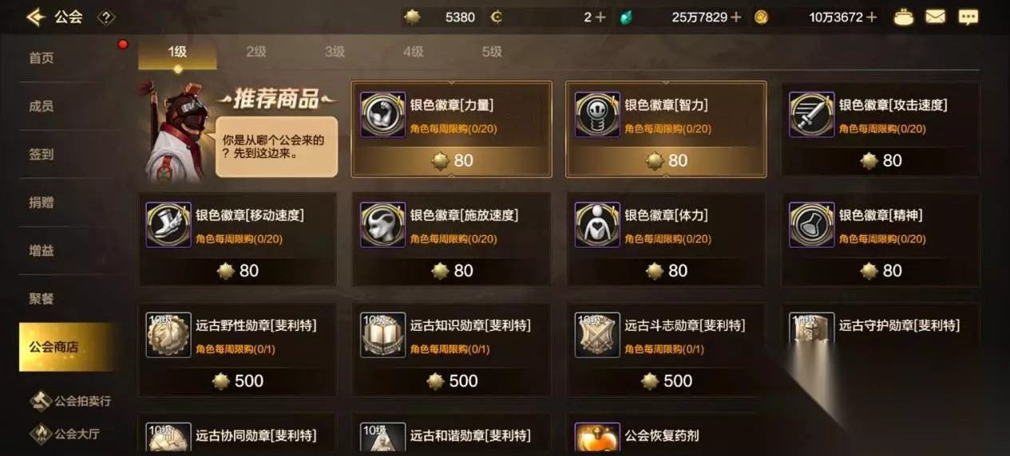Viewport: 1010px width, 456px height.
Task: Click the back arrow next to 公会
Action: coord(34,17)
